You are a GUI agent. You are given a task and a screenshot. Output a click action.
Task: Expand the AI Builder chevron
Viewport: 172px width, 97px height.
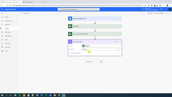[16, 44]
